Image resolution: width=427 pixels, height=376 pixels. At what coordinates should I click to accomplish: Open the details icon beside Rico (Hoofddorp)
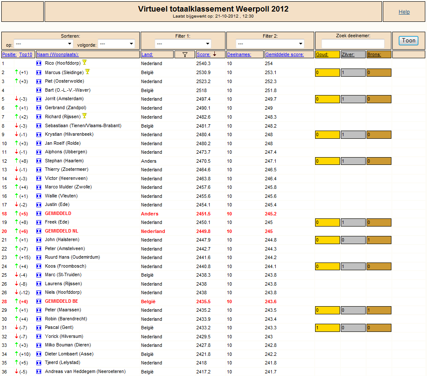[39, 63]
